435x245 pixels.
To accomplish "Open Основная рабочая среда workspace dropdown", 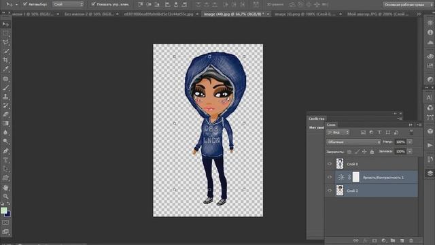I will [408, 5].
